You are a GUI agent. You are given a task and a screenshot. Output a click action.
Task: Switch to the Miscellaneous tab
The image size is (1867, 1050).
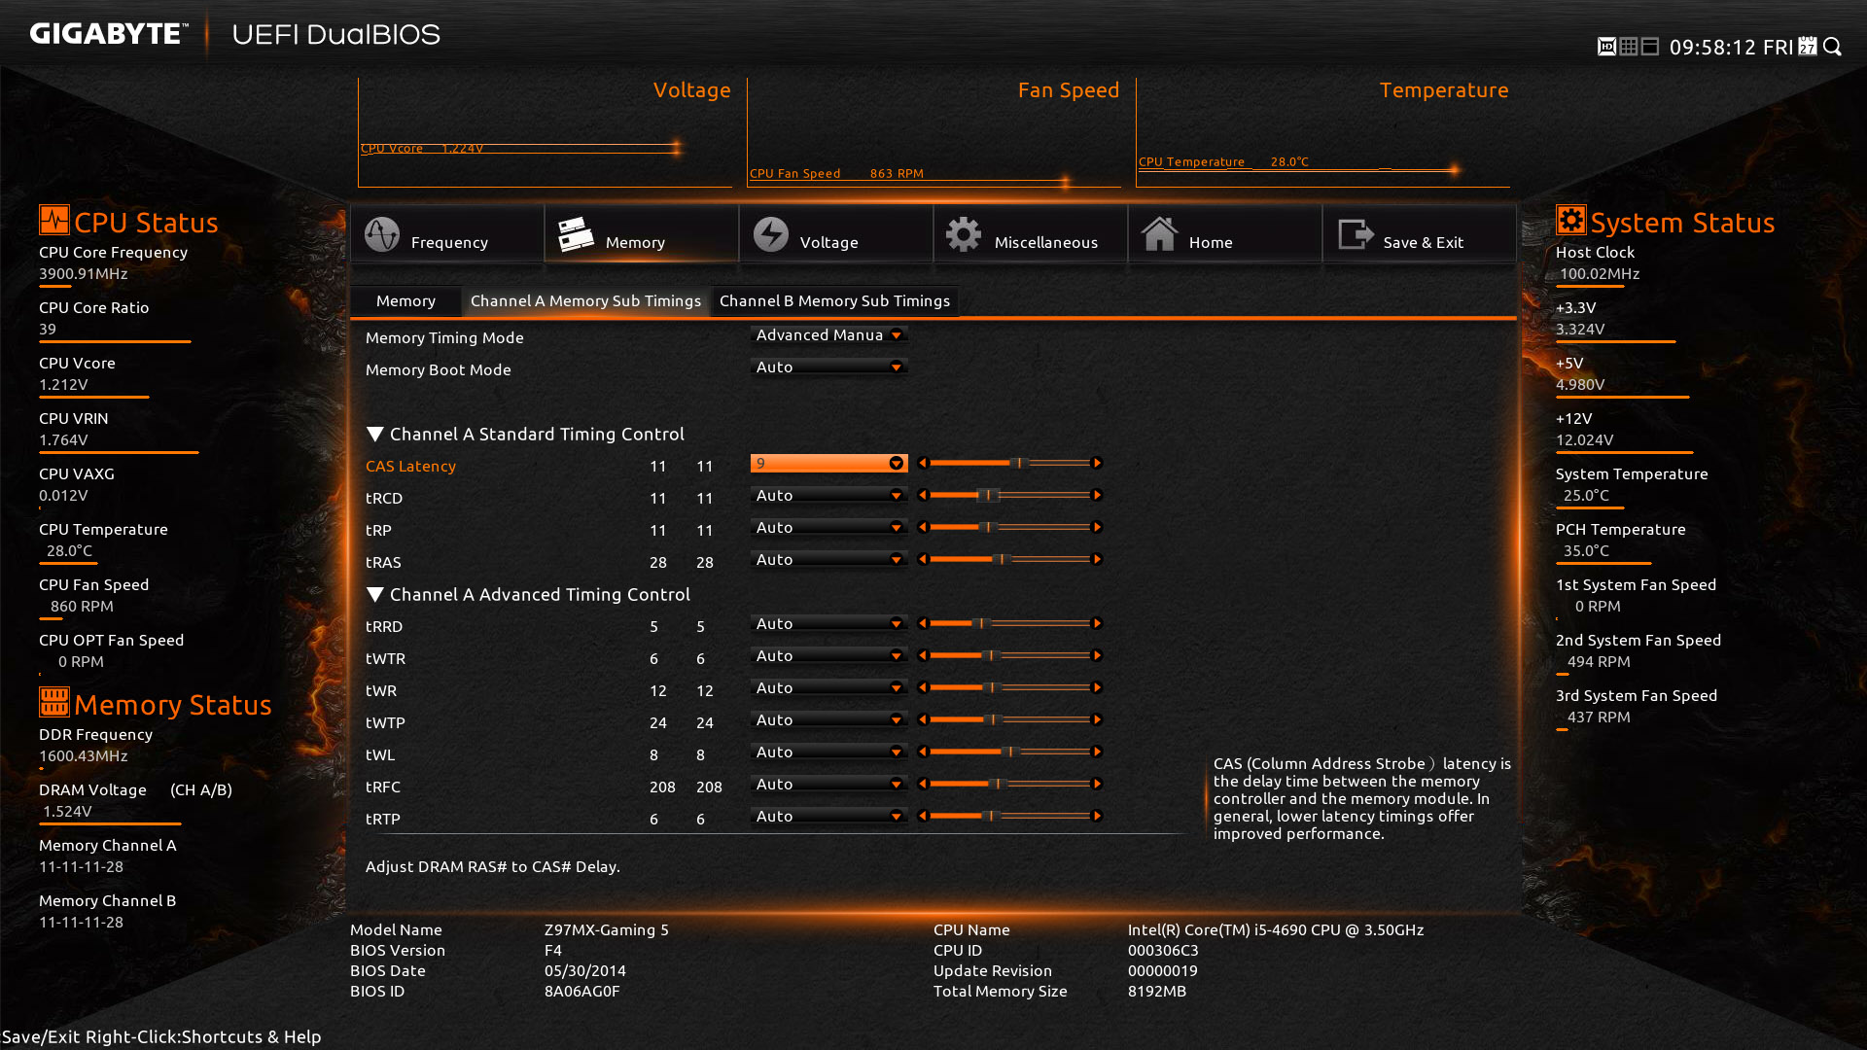1031,234
